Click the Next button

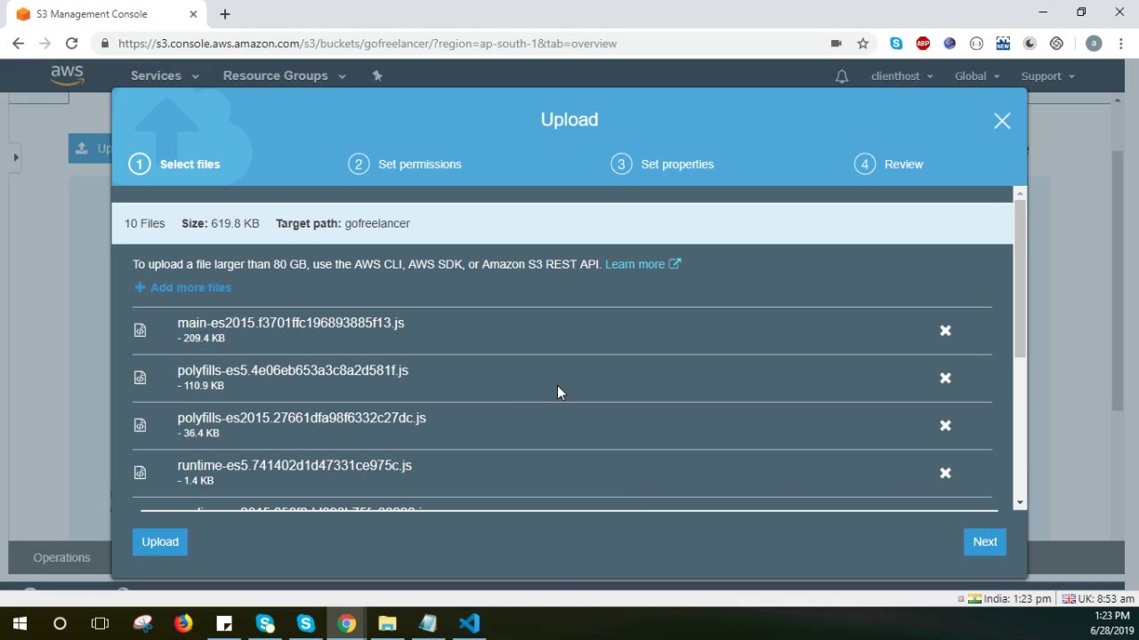pyautogui.click(x=985, y=541)
